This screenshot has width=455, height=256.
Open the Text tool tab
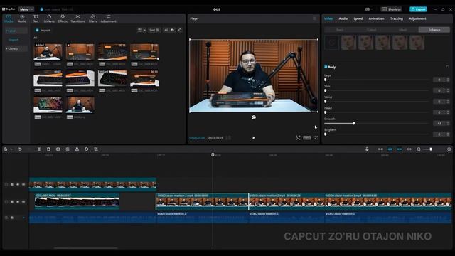(x=36, y=18)
